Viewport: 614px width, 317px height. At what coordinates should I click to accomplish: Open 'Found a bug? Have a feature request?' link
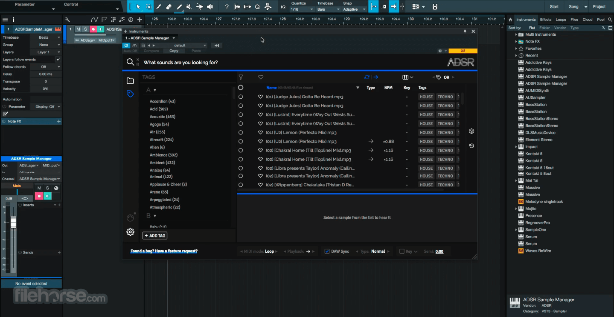[164, 251]
